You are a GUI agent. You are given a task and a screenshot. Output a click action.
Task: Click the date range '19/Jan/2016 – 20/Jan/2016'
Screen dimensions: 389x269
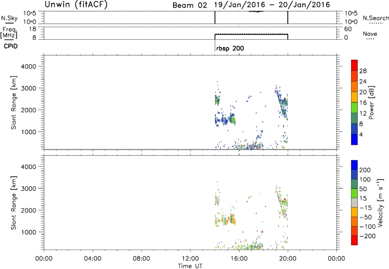pyautogui.click(x=272, y=5)
